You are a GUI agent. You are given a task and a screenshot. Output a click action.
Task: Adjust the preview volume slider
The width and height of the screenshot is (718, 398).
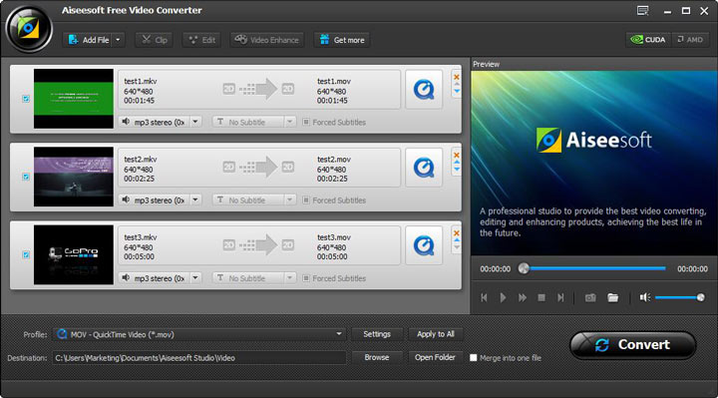tap(679, 297)
